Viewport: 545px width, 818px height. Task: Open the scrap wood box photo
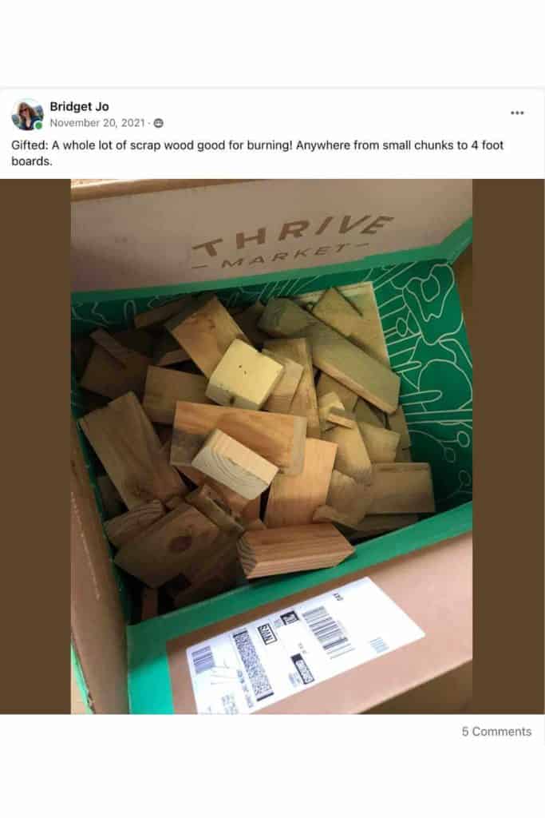[x=271, y=447]
